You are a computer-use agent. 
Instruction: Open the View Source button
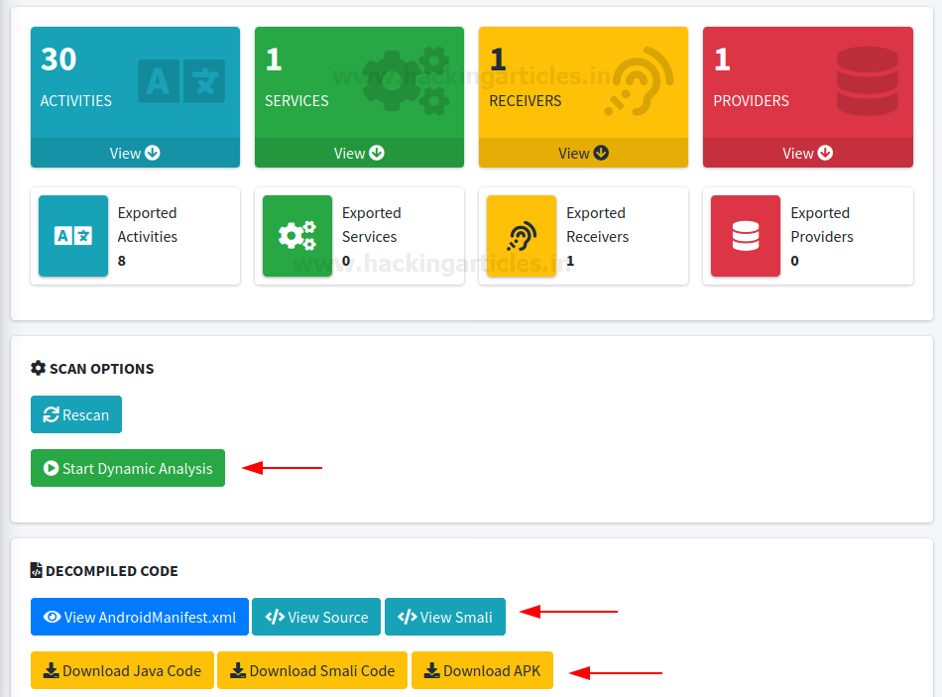[316, 617]
